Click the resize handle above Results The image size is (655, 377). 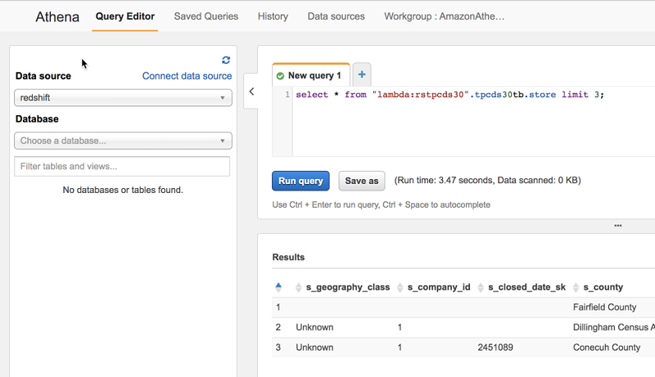618,226
